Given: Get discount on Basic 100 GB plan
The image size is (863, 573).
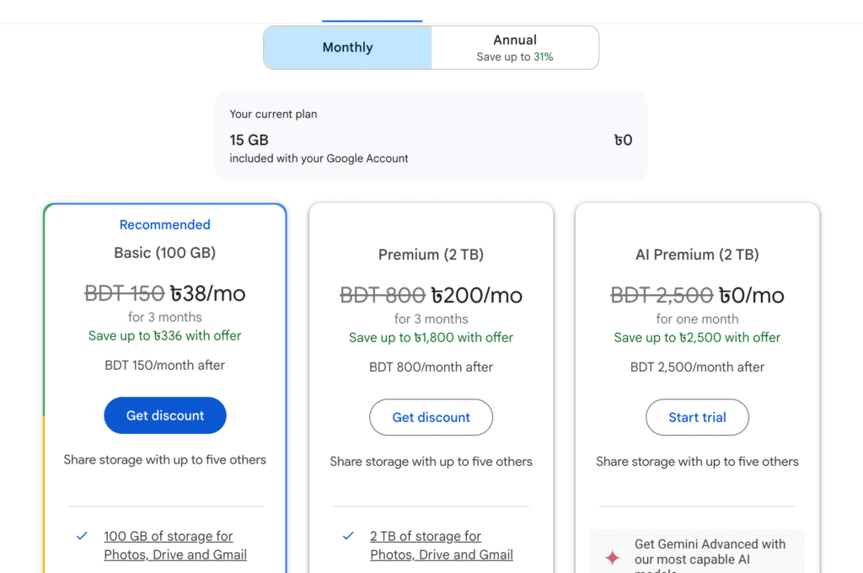Looking at the screenshot, I should (165, 415).
